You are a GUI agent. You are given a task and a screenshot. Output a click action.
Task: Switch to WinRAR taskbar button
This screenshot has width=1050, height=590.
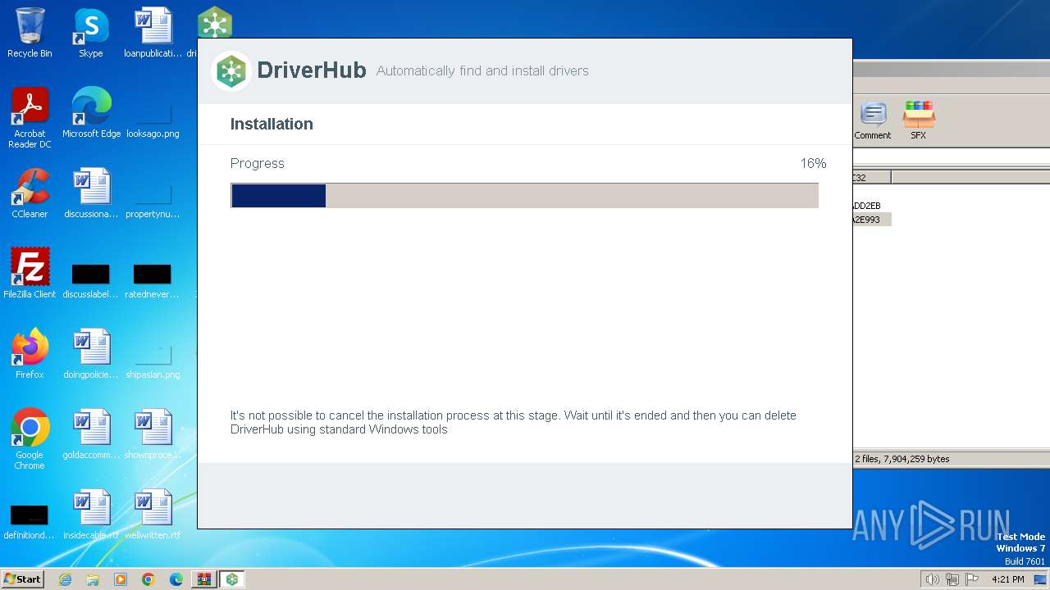tap(204, 579)
